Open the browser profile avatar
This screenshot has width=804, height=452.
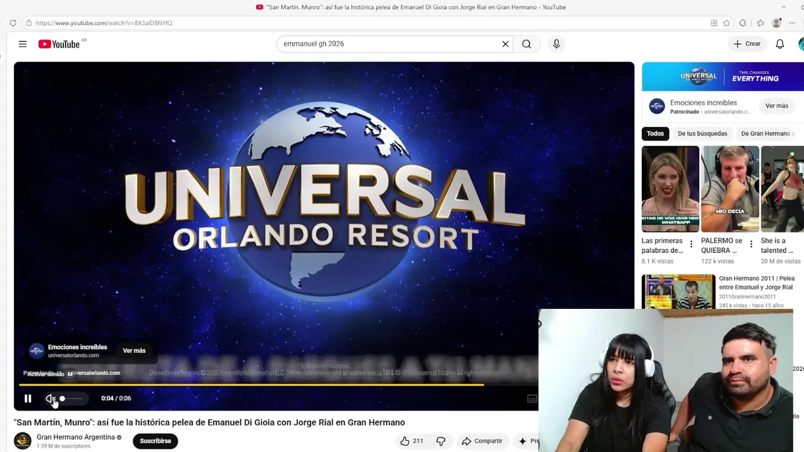coord(776,23)
